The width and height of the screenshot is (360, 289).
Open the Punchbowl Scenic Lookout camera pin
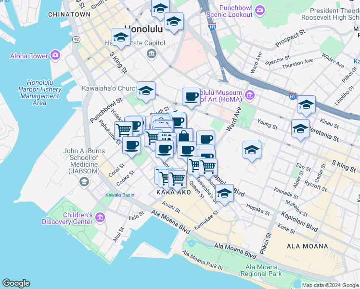[260, 10]
